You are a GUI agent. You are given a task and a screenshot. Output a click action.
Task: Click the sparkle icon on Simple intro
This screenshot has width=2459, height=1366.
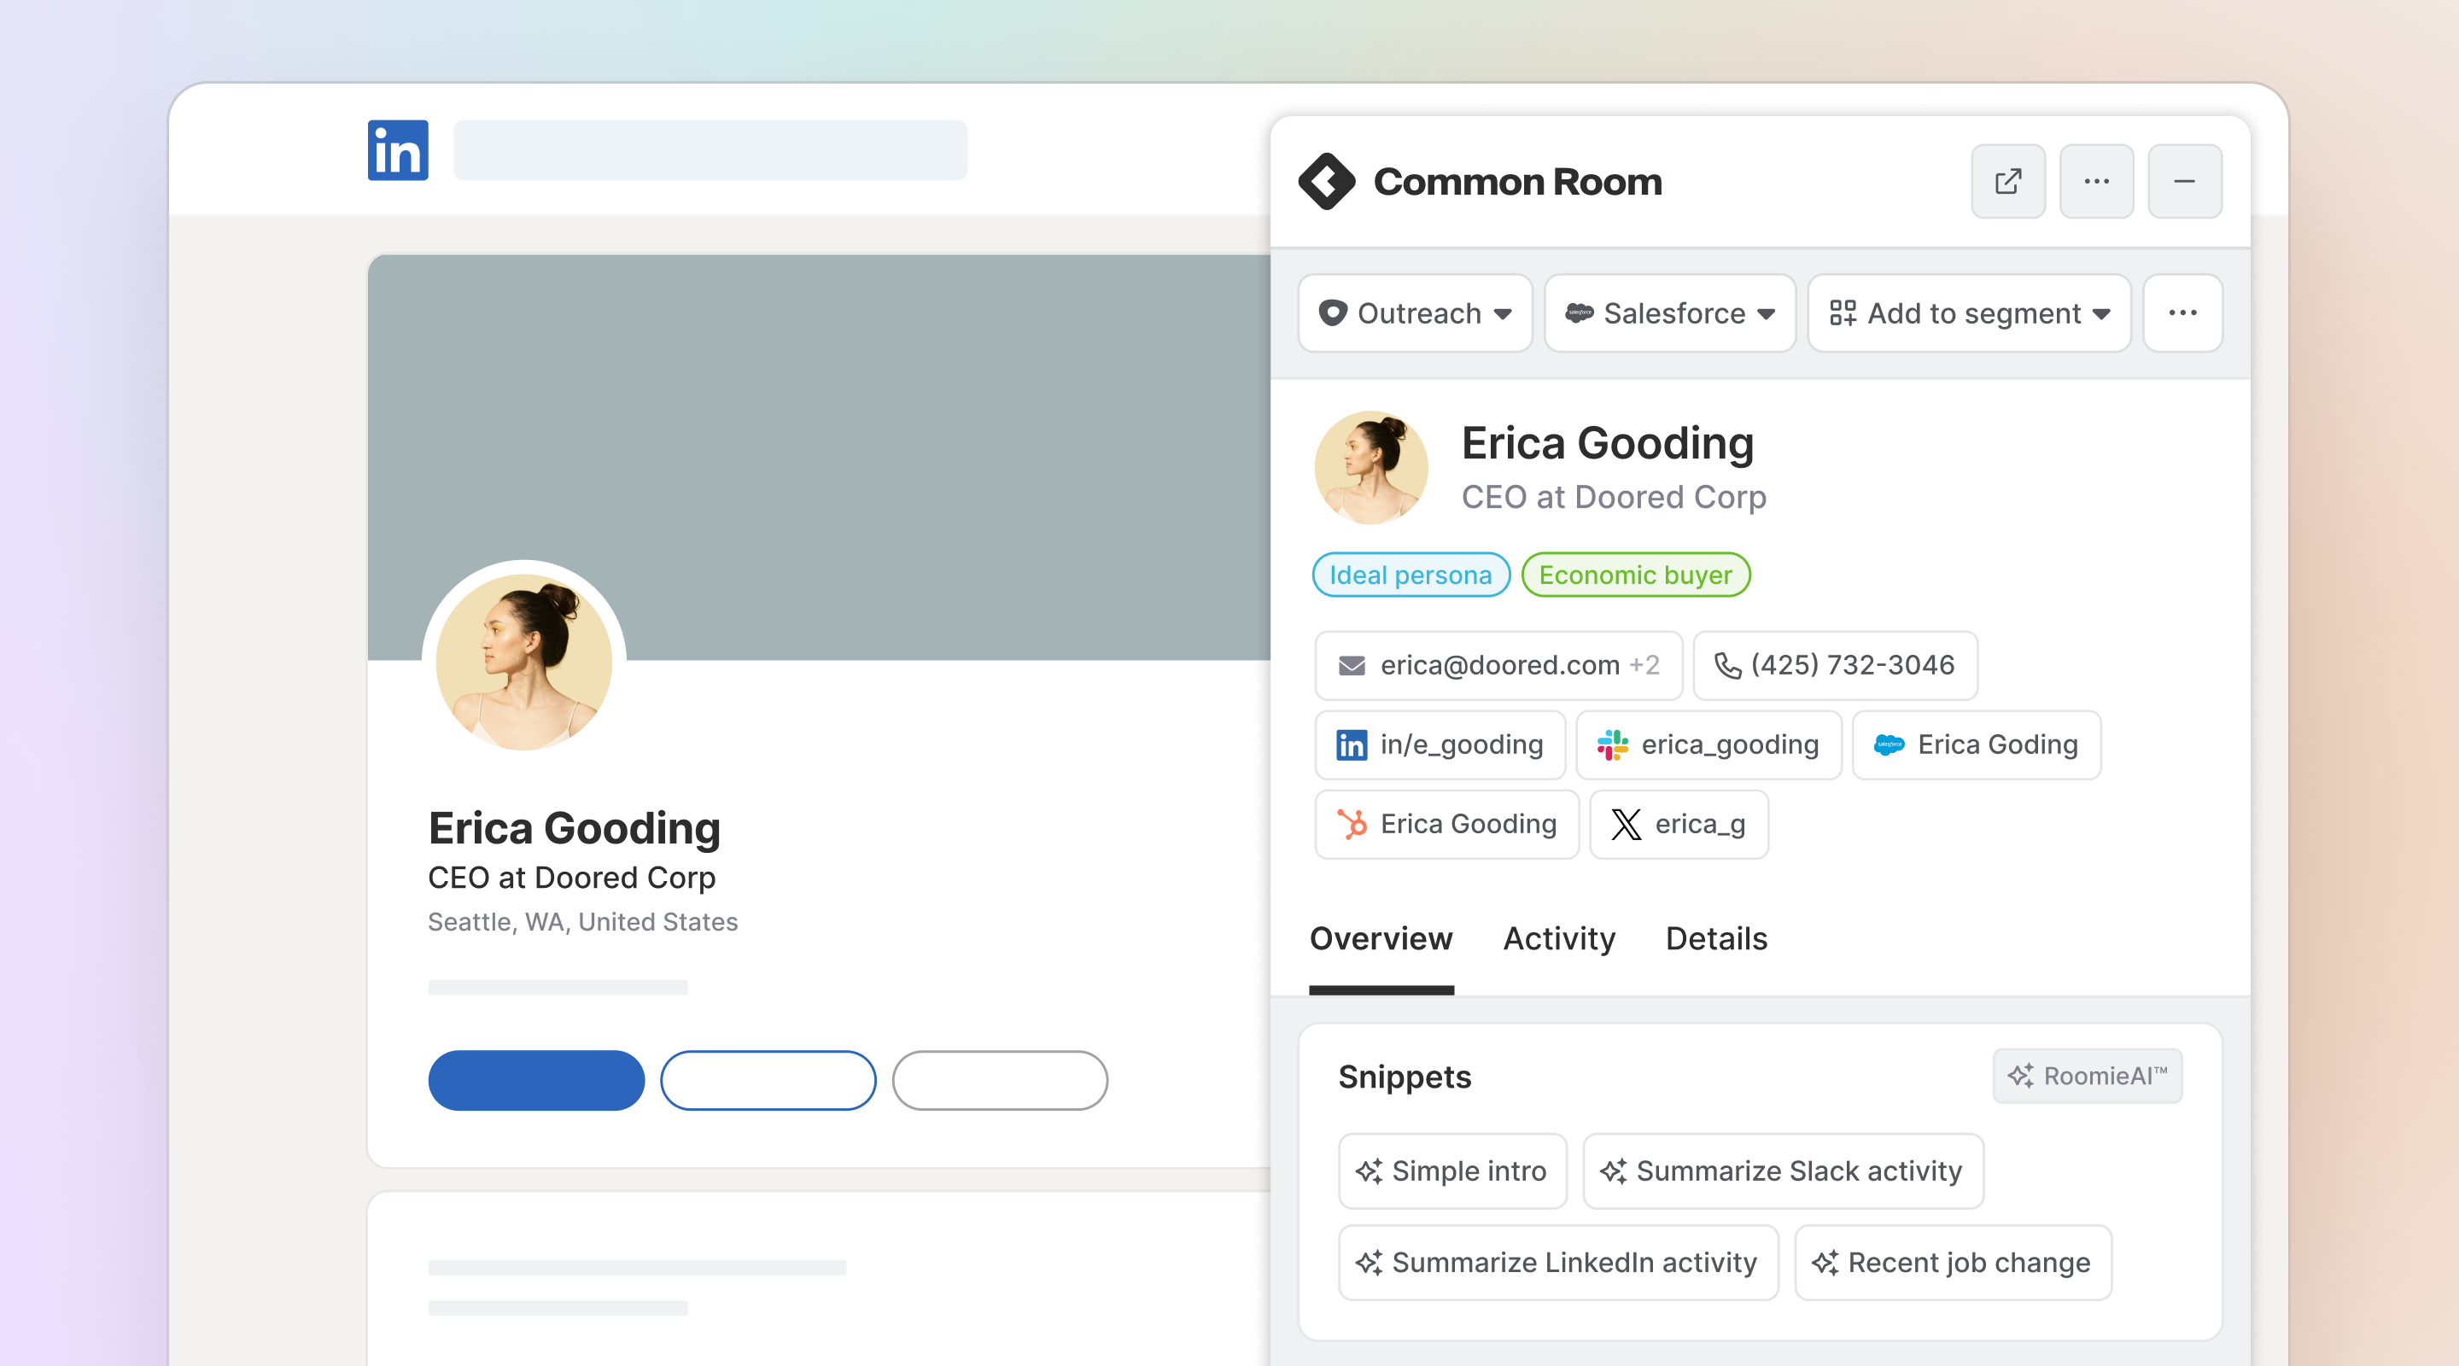pyautogui.click(x=1370, y=1170)
